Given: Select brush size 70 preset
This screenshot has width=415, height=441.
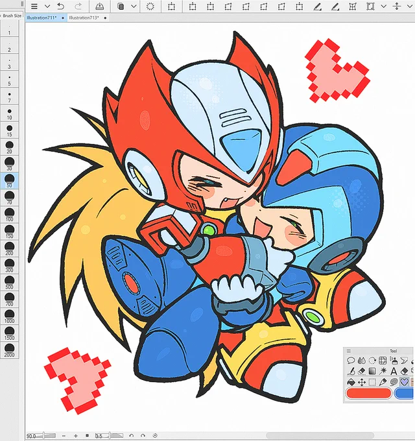Looking at the screenshot, I should (x=9, y=197).
